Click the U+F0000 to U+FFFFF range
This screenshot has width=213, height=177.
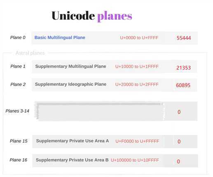click(x=137, y=141)
